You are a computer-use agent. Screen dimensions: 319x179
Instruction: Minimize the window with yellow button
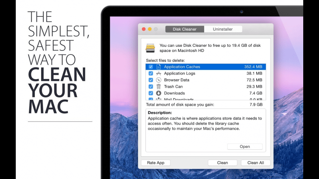[x=150, y=29]
